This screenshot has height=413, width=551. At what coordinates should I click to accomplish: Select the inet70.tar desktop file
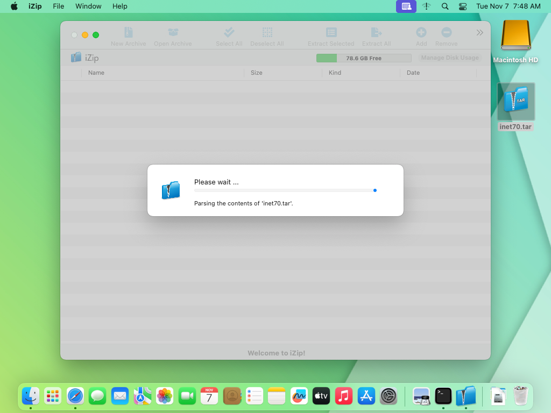(515, 107)
